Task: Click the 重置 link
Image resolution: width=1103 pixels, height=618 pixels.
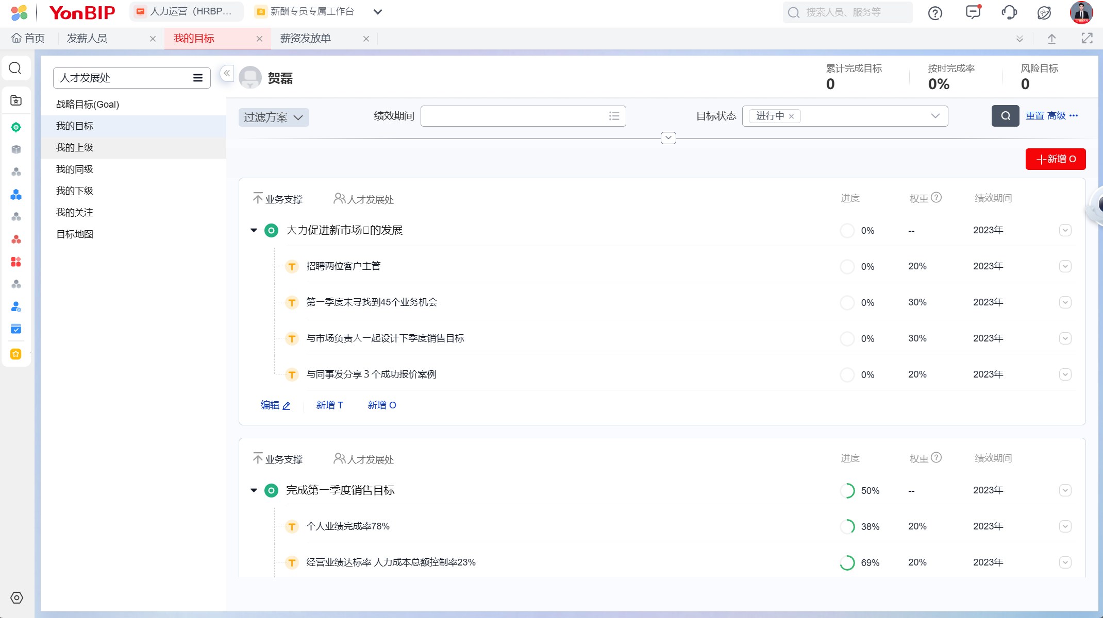Action: (1034, 116)
